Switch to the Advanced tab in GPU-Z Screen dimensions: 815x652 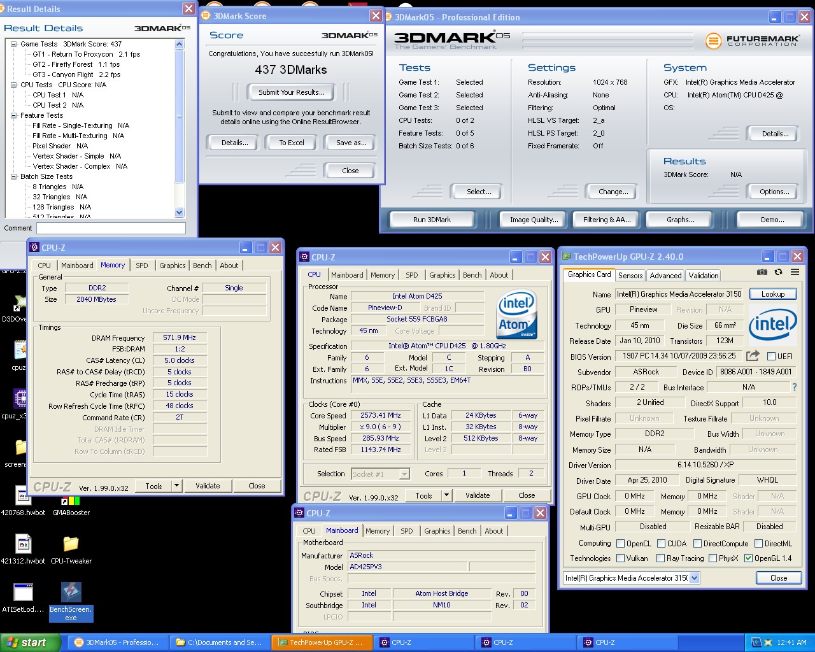(665, 276)
